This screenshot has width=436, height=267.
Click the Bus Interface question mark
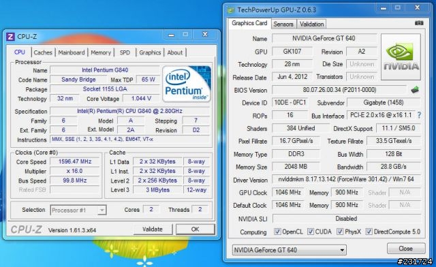tap(419, 115)
